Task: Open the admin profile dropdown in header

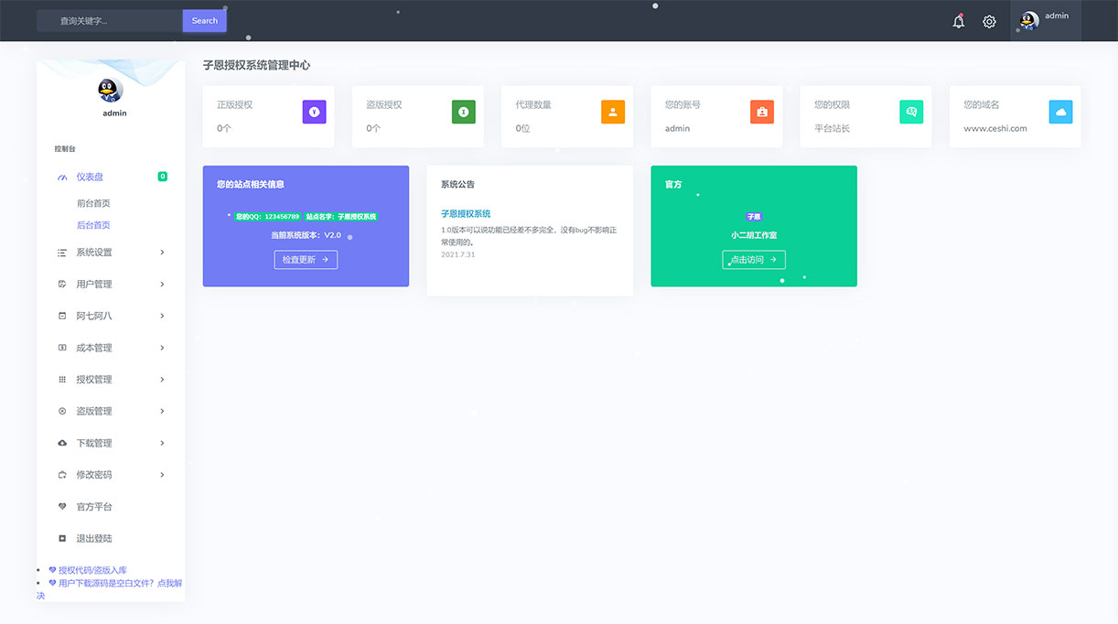Action: 1045,20
